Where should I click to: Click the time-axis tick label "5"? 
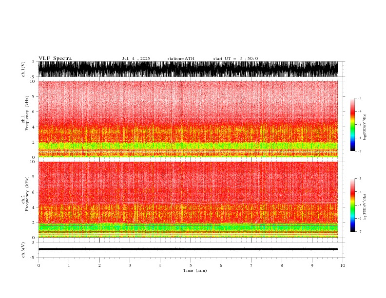[x=191, y=265]
